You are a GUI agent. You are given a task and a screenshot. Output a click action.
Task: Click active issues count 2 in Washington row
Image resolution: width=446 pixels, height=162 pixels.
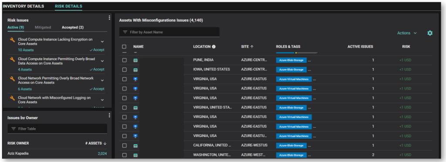(x=373, y=155)
